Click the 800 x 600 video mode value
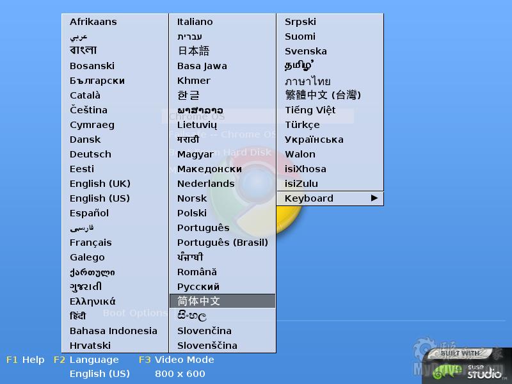Screen dimensions: 512x384 180,374
